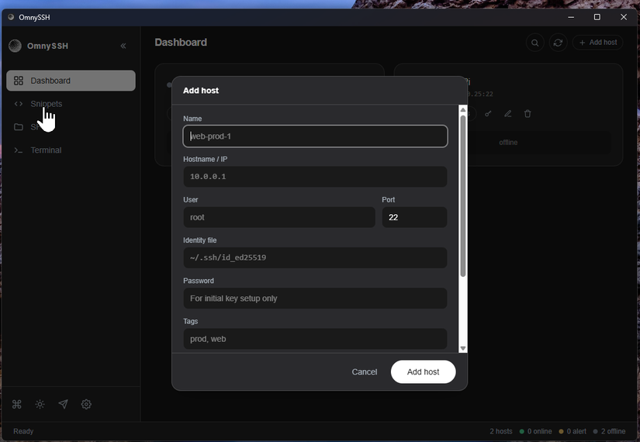This screenshot has height=442, width=640.
Task: Focus the Name input field
Action: [x=315, y=136]
